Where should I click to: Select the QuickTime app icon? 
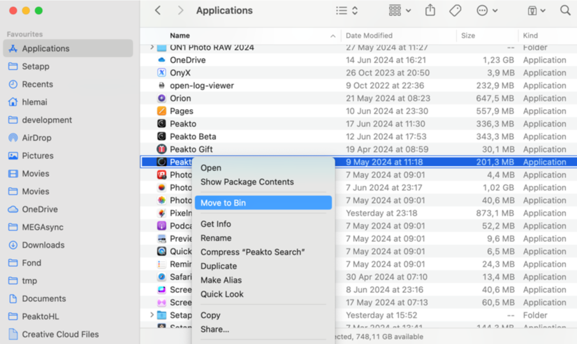click(x=161, y=251)
